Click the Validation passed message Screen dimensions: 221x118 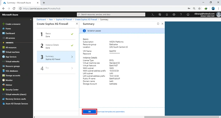(x=94, y=31)
